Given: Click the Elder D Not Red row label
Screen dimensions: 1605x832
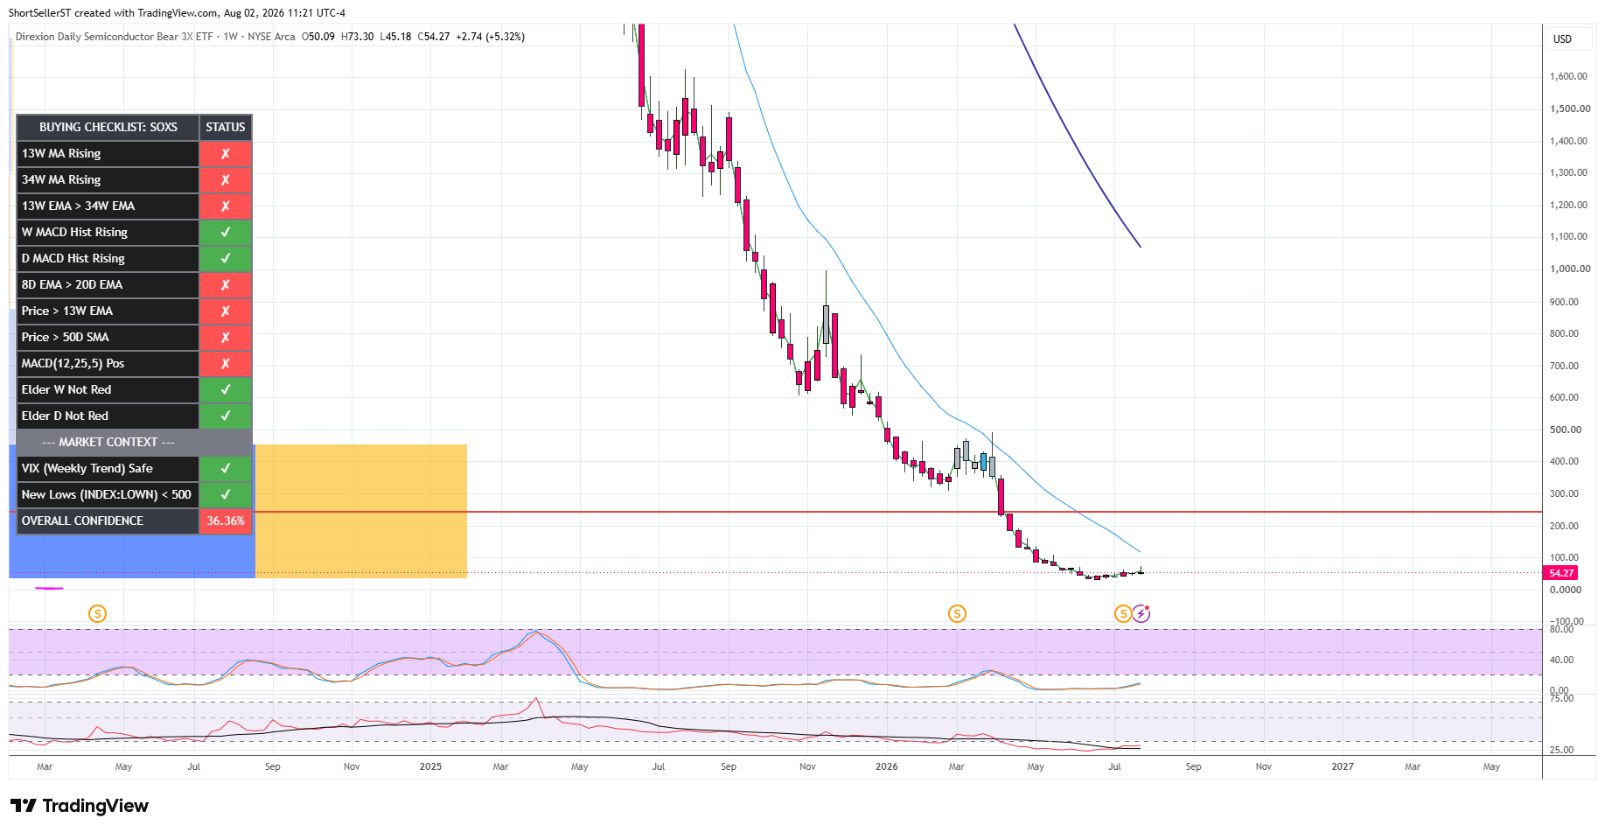Looking at the screenshot, I should (x=66, y=416).
